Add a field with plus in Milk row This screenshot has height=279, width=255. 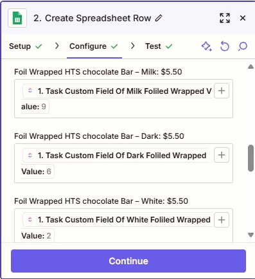(x=222, y=91)
